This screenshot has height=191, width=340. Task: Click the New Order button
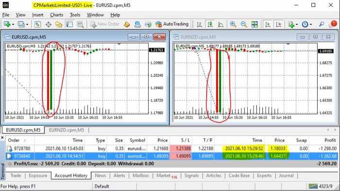point(105,24)
